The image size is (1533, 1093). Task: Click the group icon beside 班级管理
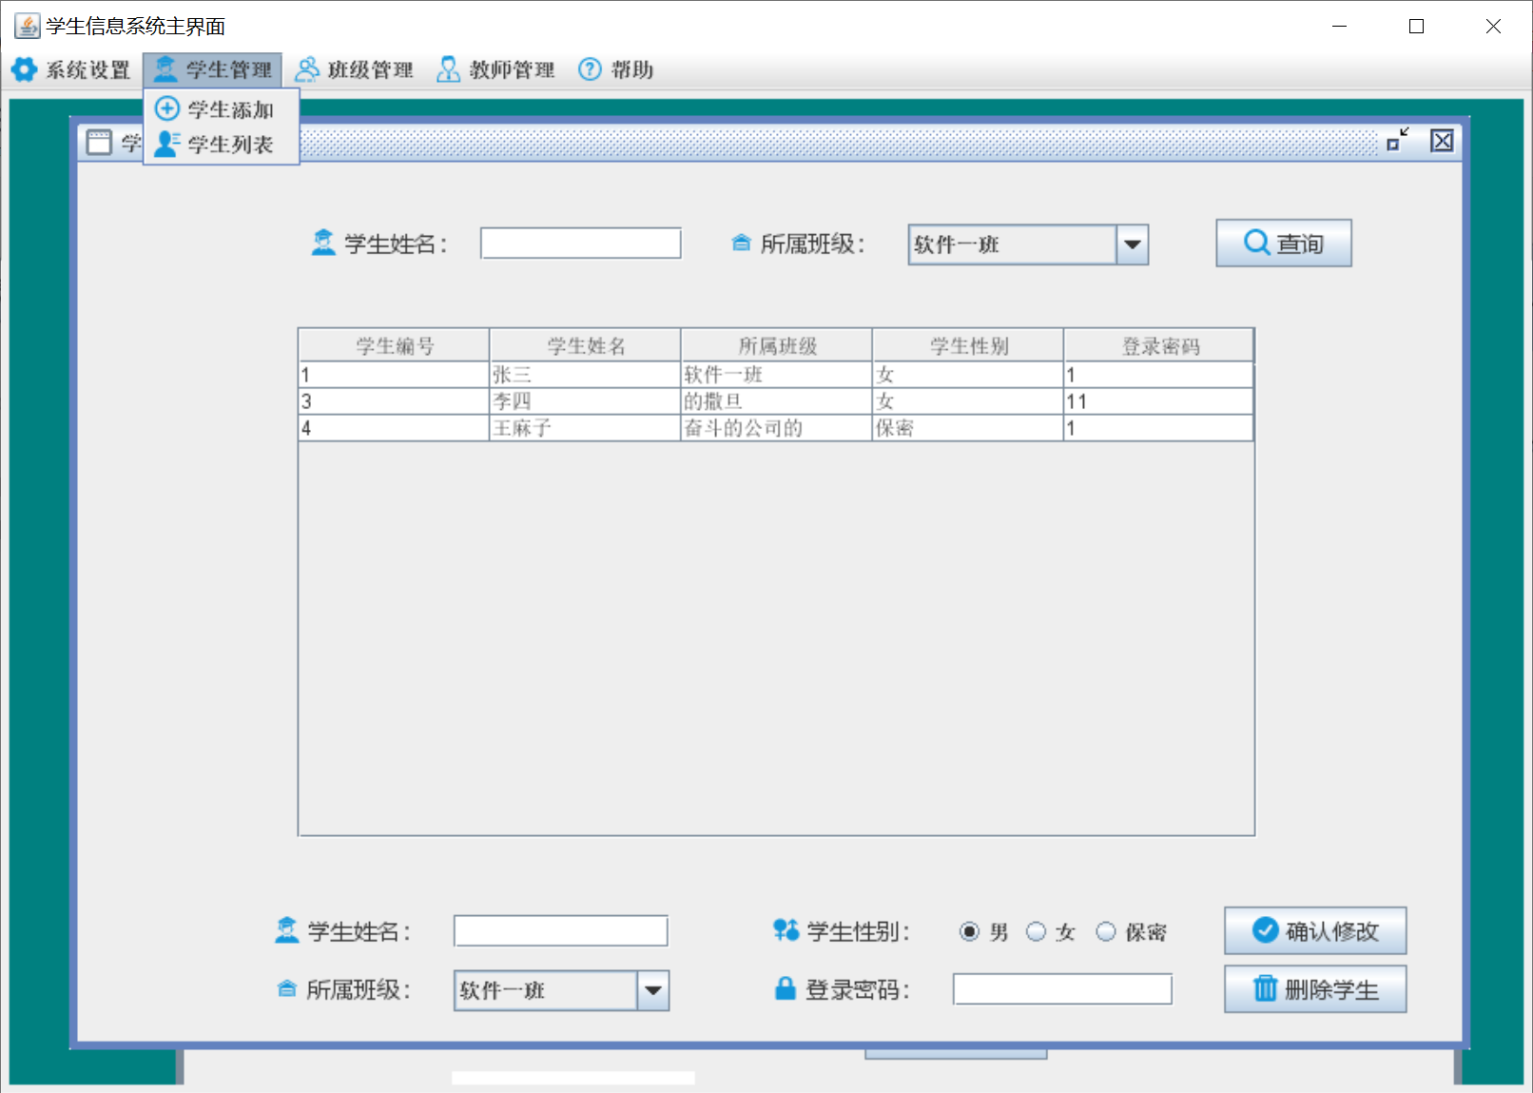(307, 69)
